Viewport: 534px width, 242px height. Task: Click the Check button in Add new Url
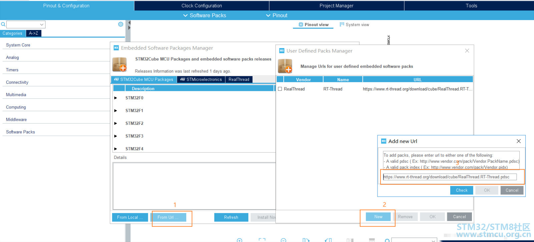pos(462,190)
